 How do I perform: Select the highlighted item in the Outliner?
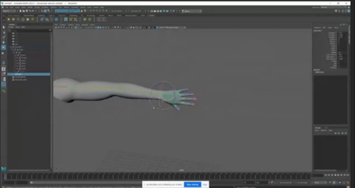coord(29,74)
